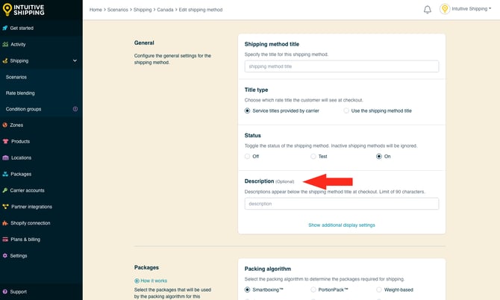Screen dimensions: 500x300
Task: Click the Products shirt icon
Action: tap(5, 141)
